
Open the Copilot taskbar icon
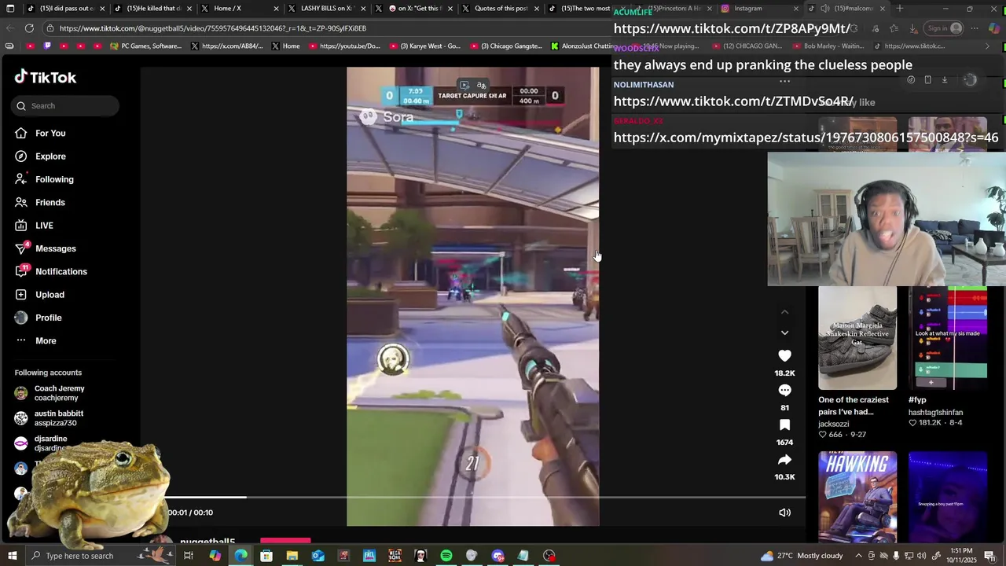[215, 556]
